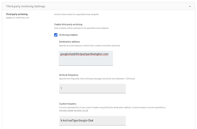Toggle the Archiving enabled checkbox
197x129 pixels.
click(x=56, y=35)
